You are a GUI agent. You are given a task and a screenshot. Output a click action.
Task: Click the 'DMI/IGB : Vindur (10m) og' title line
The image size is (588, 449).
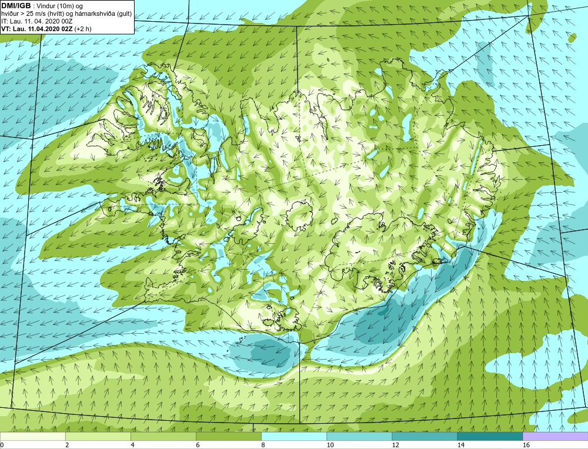coord(42,6)
